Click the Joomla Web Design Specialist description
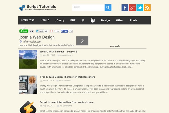The image size is (169, 113). pos(47,45)
